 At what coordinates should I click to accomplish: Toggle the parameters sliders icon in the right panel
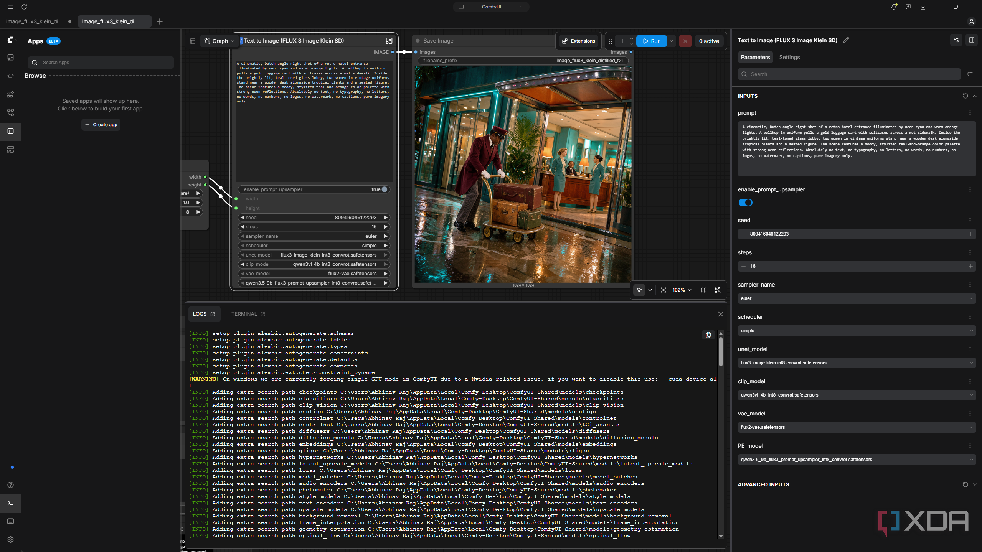956,40
